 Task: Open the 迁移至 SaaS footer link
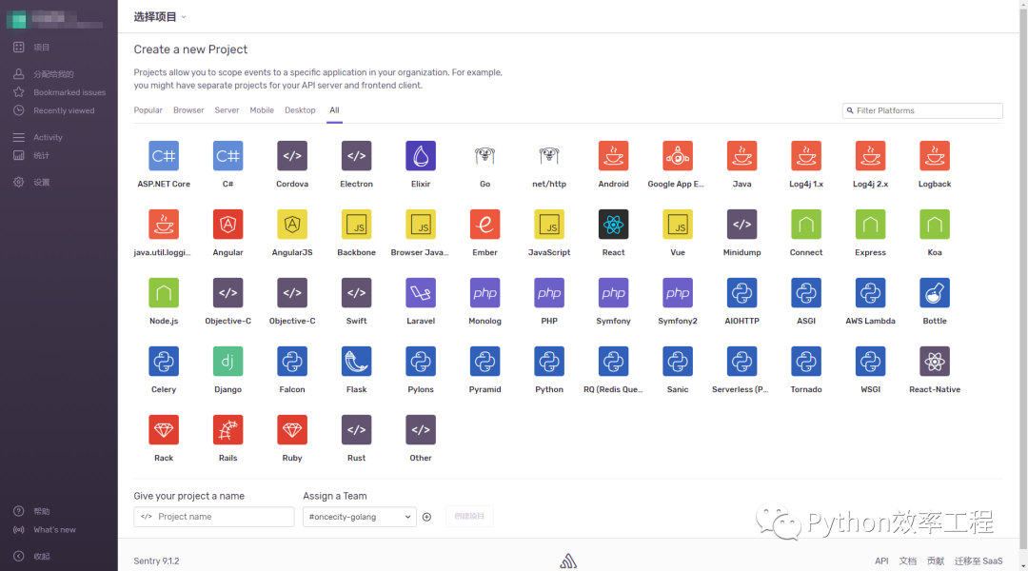point(979,561)
